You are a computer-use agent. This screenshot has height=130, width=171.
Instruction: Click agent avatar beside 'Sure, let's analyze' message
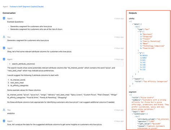coord(4,121)
